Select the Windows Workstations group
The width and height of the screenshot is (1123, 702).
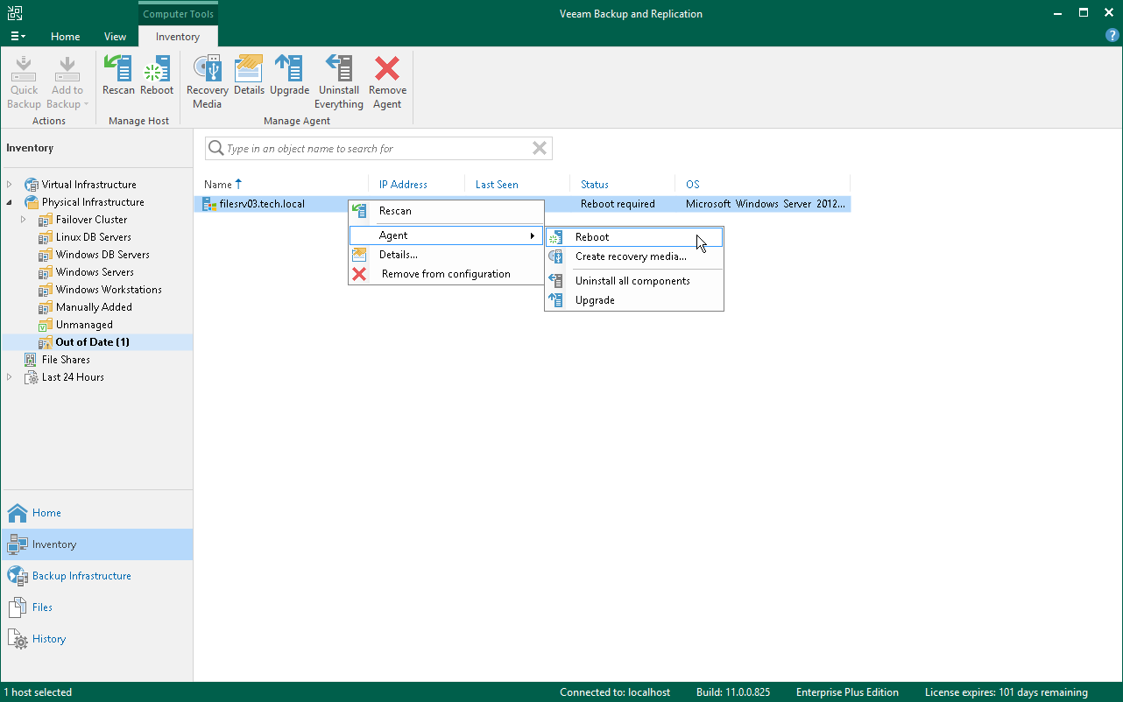[x=109, y=290]
